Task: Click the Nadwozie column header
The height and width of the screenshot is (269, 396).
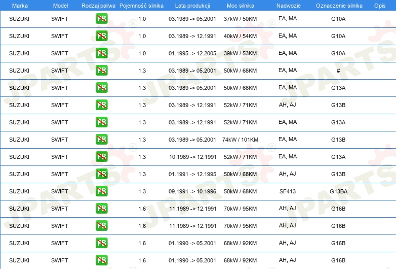Action: coord(289,6)
